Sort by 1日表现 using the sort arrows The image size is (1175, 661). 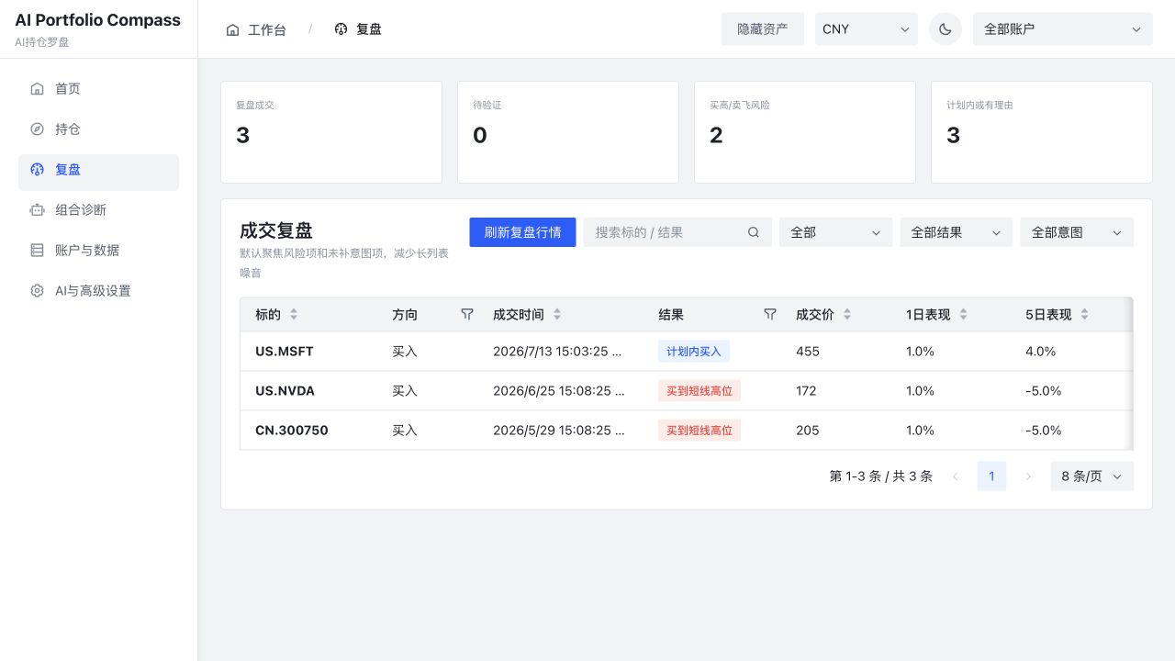(963, 315)
